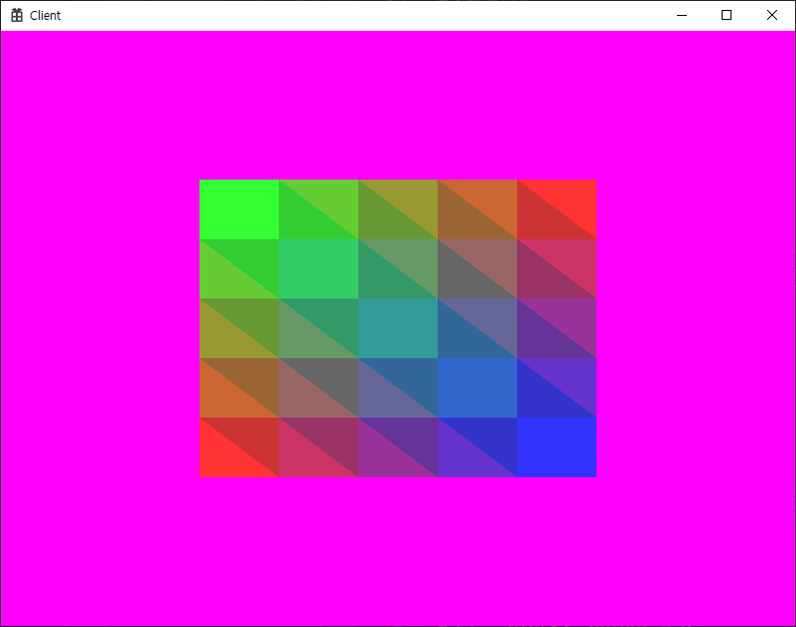This screenshot has width=796, height=627.
Task: Click the Client app icon in title bar
Action: 17,15
